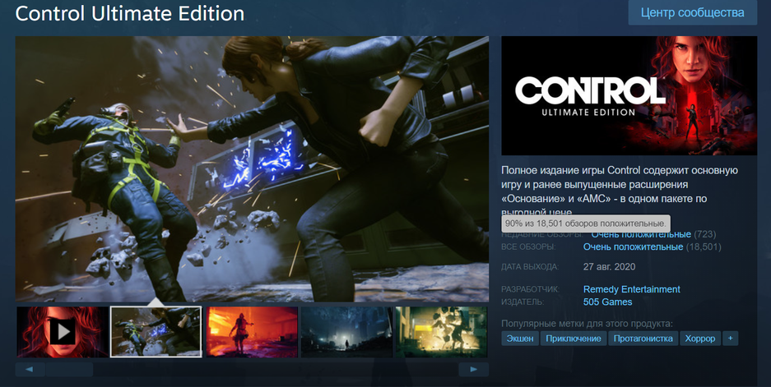The width and height of the screenshot is (771, 387).
Task: Select the highlighted combat screenshot thumbnail
Action: (156, 332)
